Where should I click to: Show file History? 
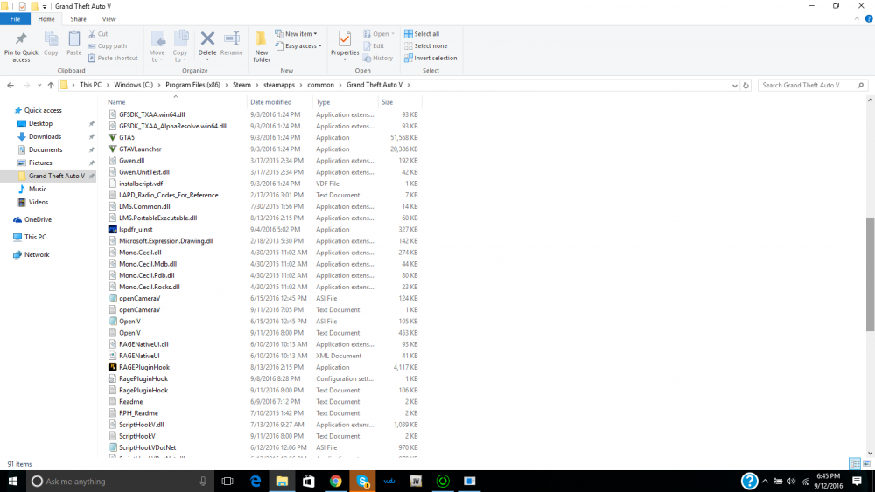pos(378,58)
